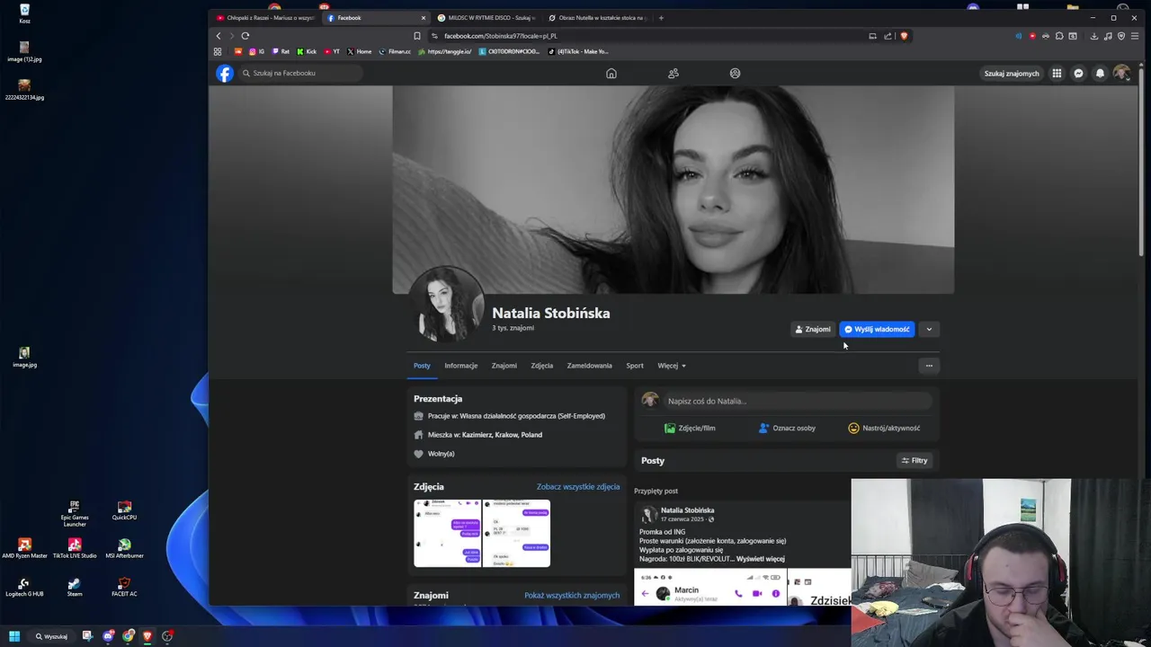This screenshot has height=647, width=1151.
Task: Open the notifications bell
Action: [x=1100, y=74]
